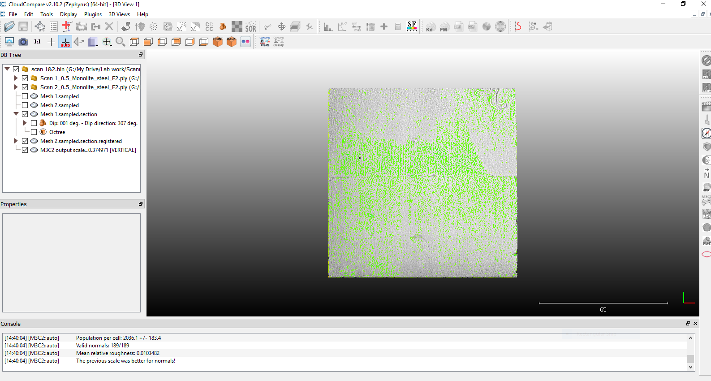Open the Help menu
The height and width of the screenshot is (381, 711).
click(142, 14)
